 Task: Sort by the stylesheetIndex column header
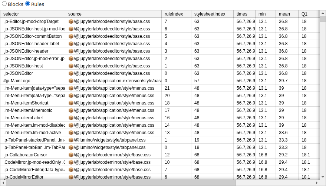point(212,14)
